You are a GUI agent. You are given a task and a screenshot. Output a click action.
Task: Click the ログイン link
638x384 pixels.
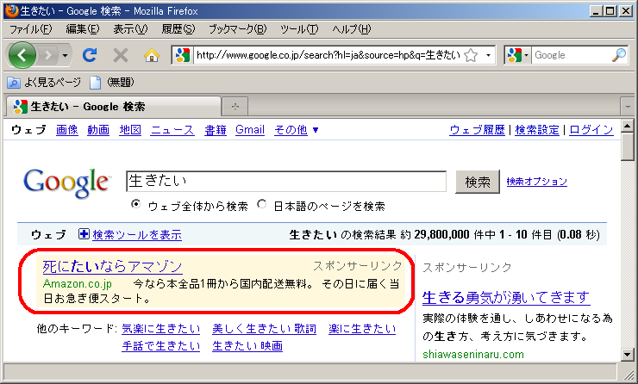[591, 130]
